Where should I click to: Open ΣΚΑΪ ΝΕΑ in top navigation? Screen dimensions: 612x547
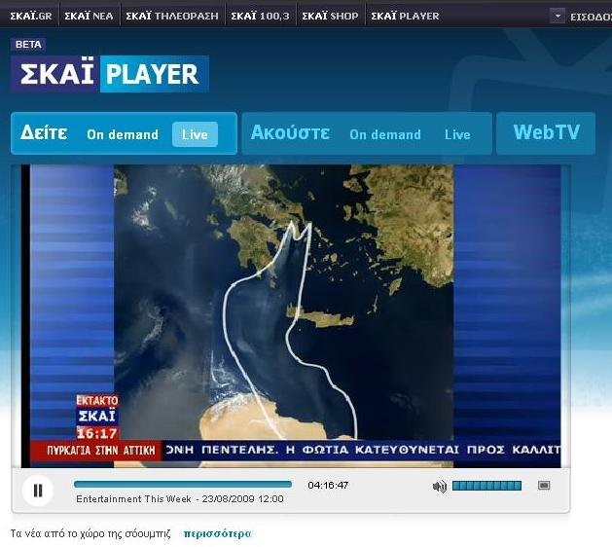[x=89, y=16]
